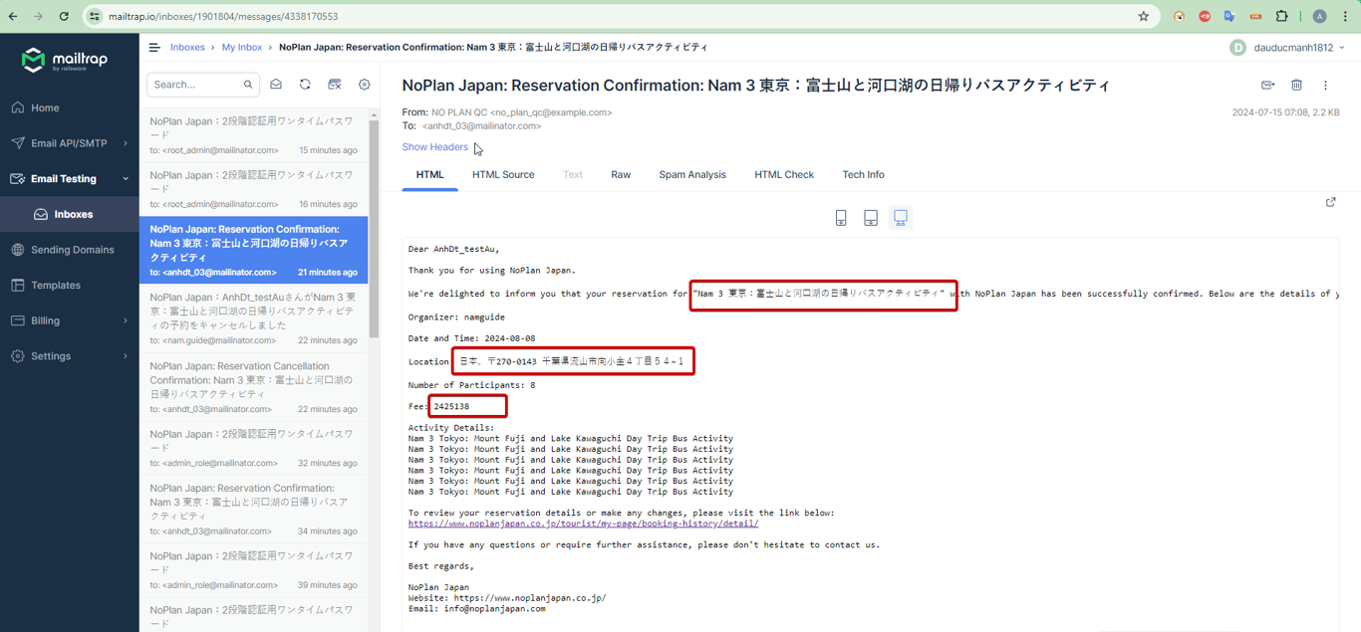Bookmark this page with the star icon
Screen dimensions: 1361x632
click(x=1144, y=16)
